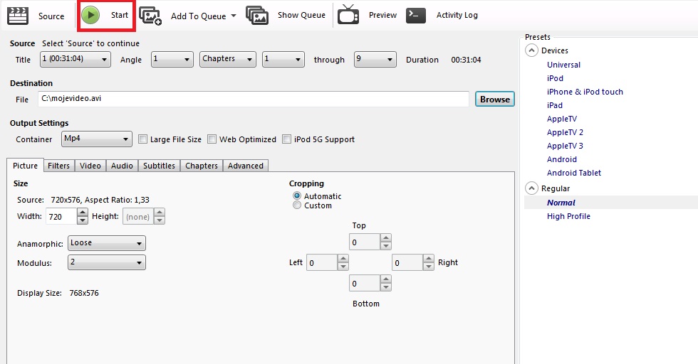Open the Show Queue stacked images icon
Screen dimensions: 698x364
tap(257, 16)
